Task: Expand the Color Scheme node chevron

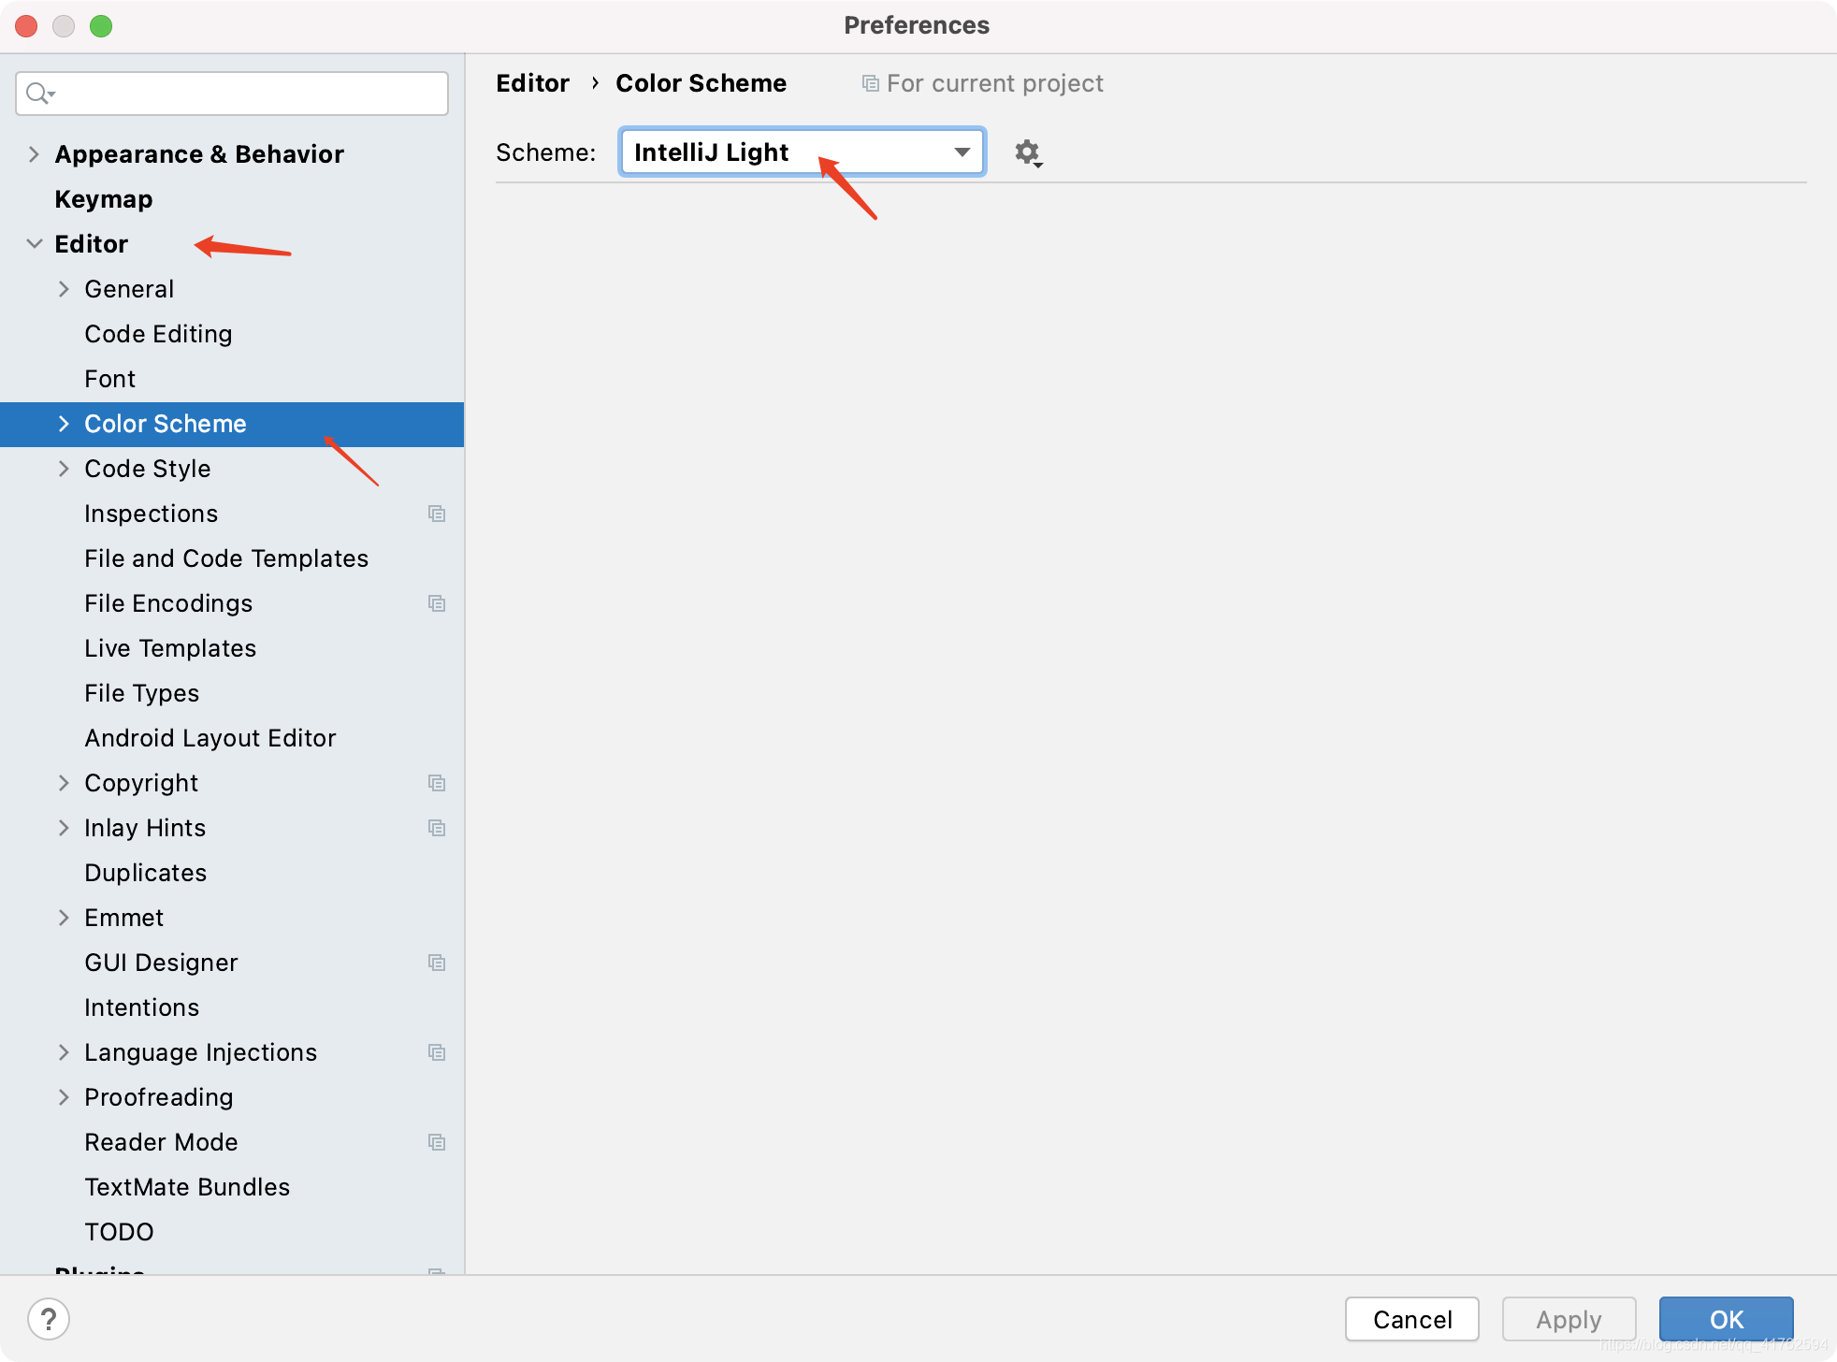Action: [x=64, y=424]
